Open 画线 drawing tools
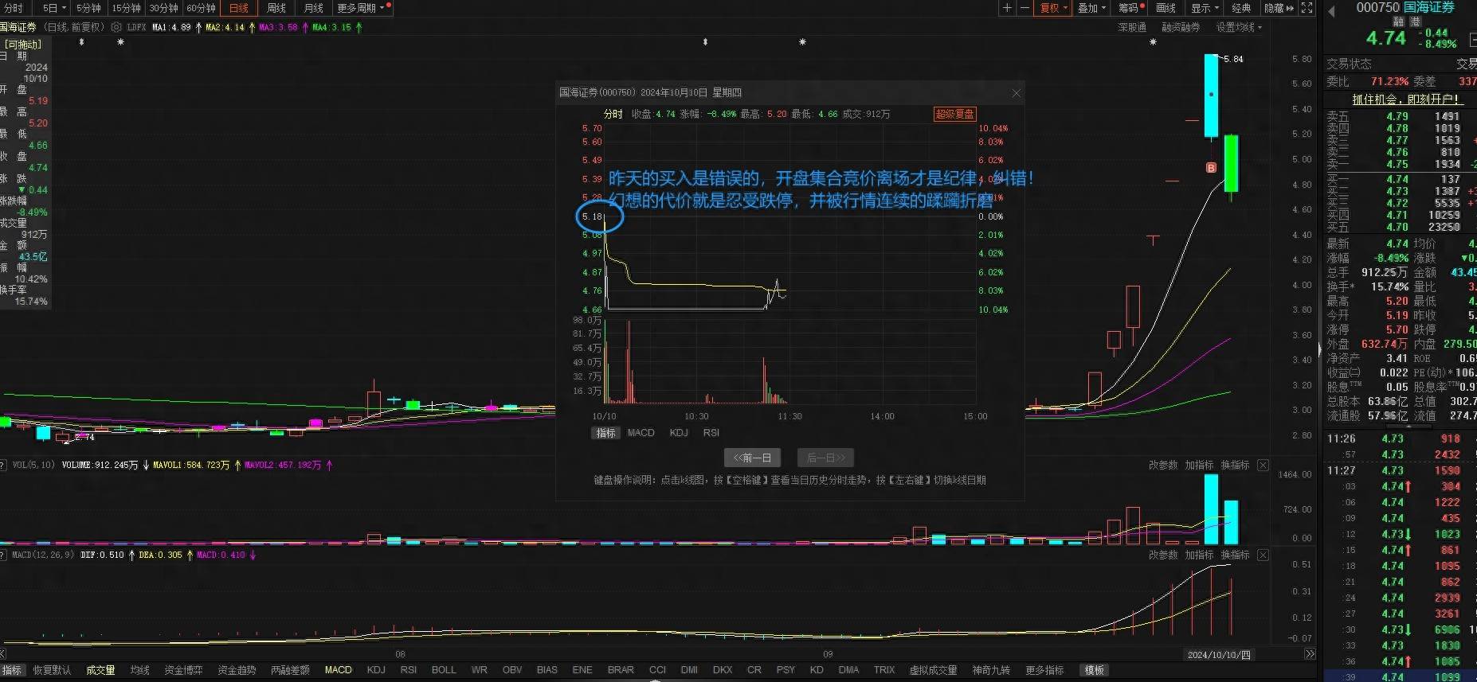Viewport: 1477px width, 682px height. (x=1166, y=8)
